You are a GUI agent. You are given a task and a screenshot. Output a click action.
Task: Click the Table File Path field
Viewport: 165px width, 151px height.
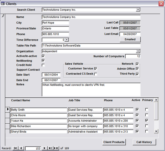[x=91, y=46]
